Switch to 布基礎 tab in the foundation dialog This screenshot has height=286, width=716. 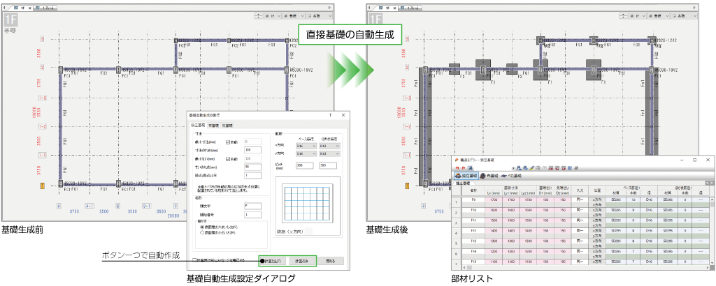[x=213, y=126]
